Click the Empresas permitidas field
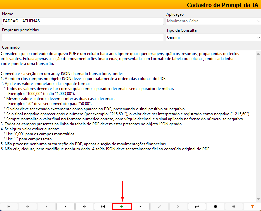 point(82,37)
